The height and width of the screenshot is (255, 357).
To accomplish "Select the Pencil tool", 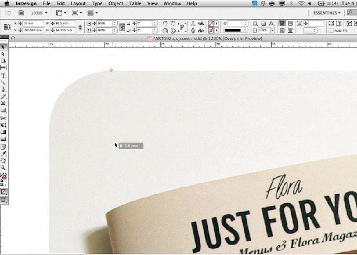I will click(3, 96).
